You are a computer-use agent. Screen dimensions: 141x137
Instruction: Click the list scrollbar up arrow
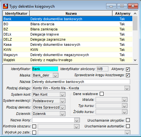click(x=135, y=13)
